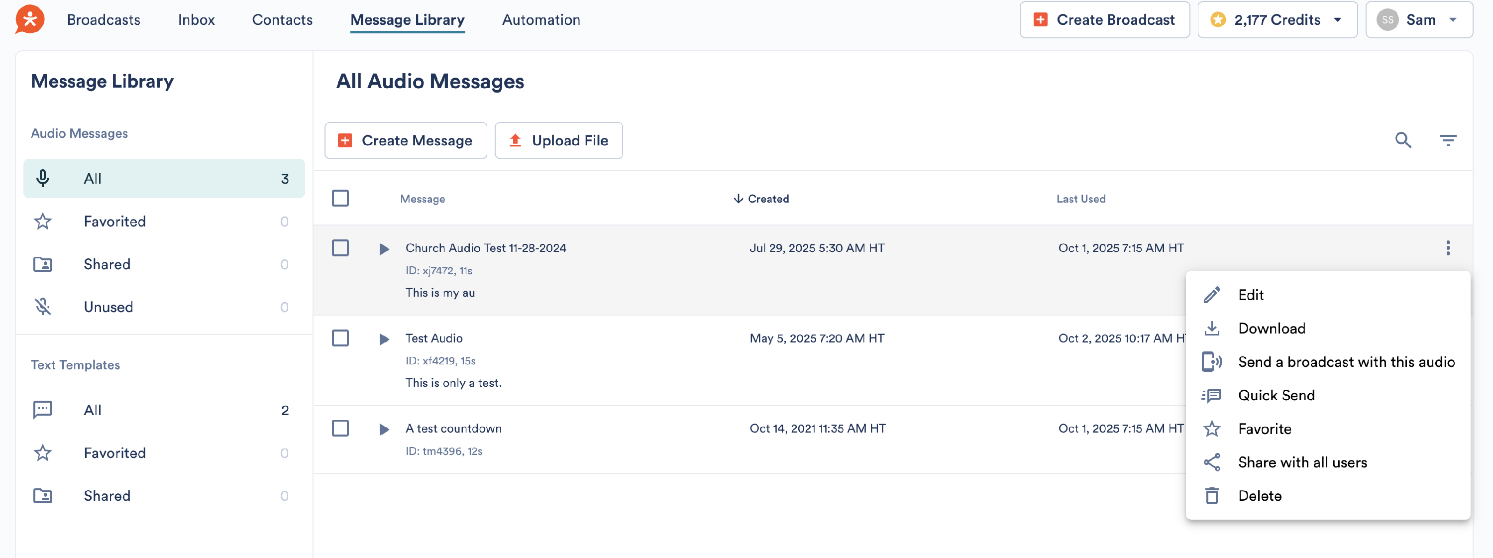Open Favorited text templates
The width and height of the screenshot is (1493, 558).
[x=114, y=453]
